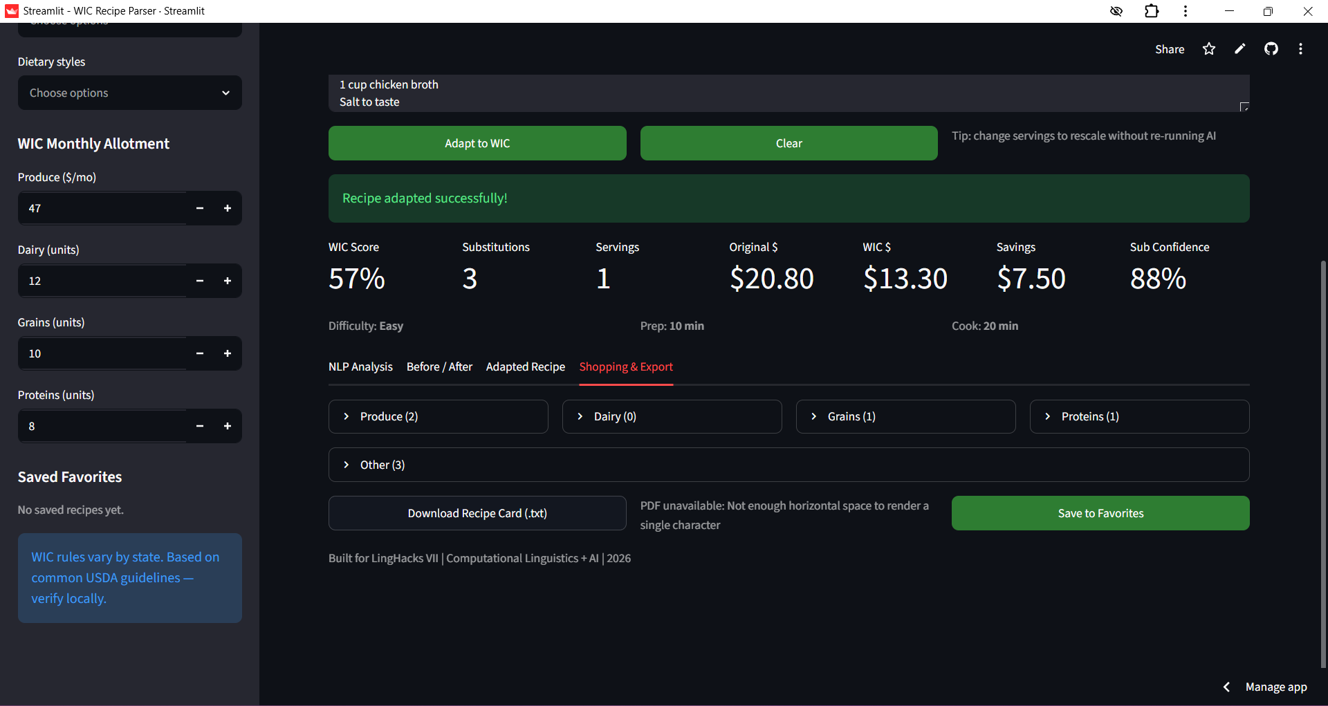Decrease Dairy units with minus button
The height and width of the screenshot is (706, 1328).
click(200, 281)
